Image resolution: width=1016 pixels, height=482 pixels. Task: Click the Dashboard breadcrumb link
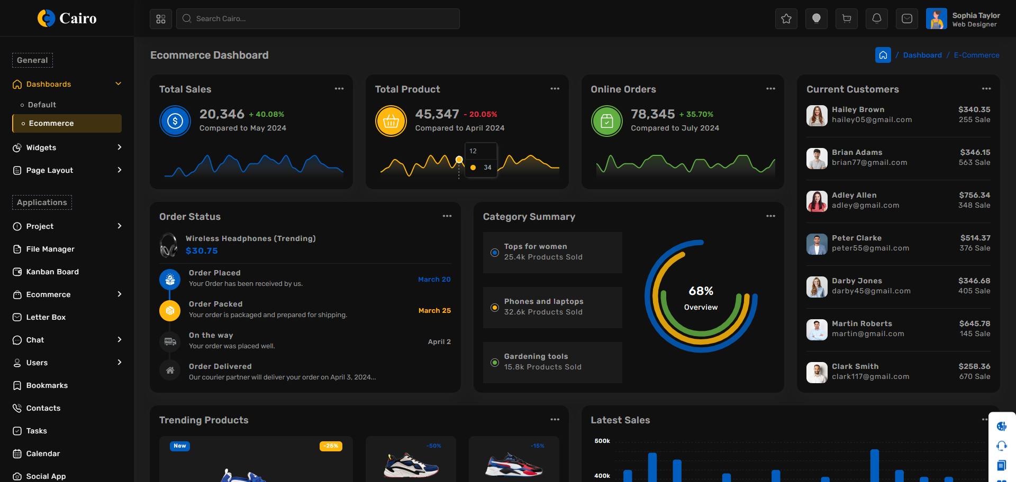click(922, 55)
